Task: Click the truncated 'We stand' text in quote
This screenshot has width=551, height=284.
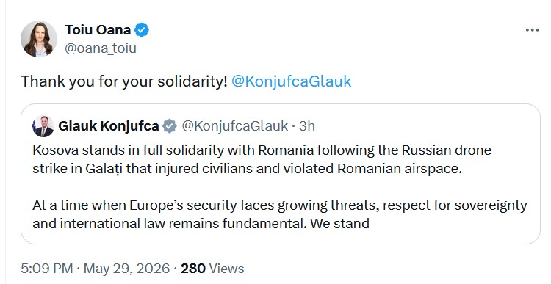Action: 340,223
